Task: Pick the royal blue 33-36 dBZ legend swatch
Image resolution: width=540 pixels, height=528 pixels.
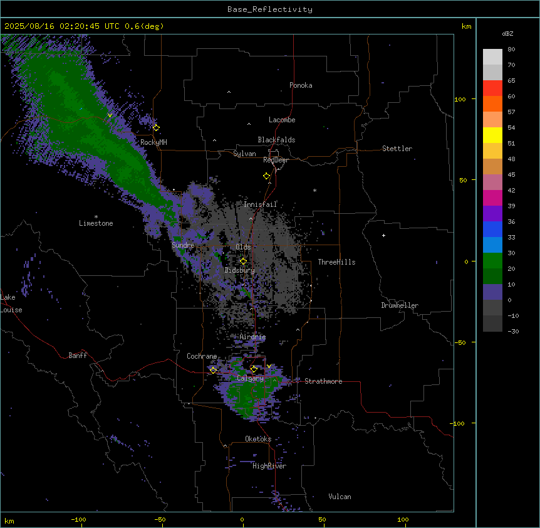Action: pyautogui.click(x=492, y=229)
